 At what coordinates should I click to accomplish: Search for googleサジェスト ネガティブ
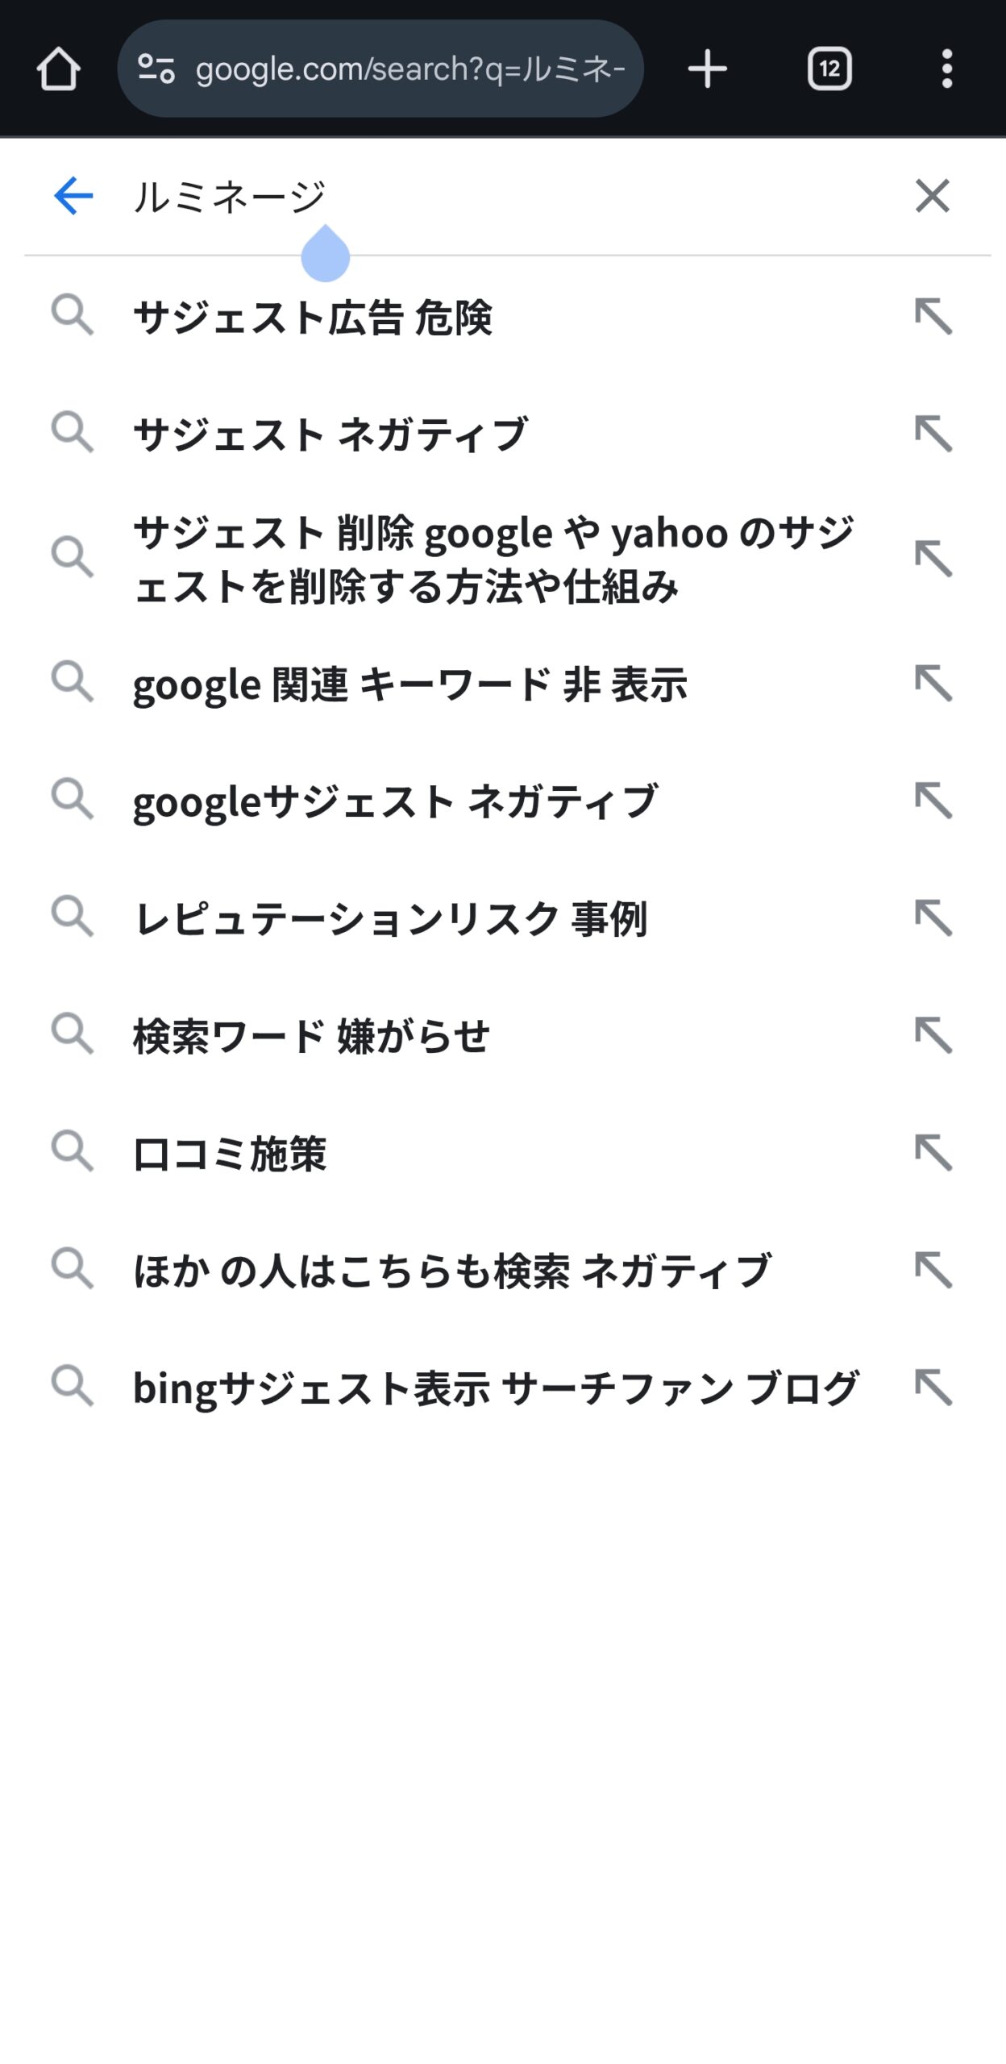pyautogui.click(x=395, y=801)
